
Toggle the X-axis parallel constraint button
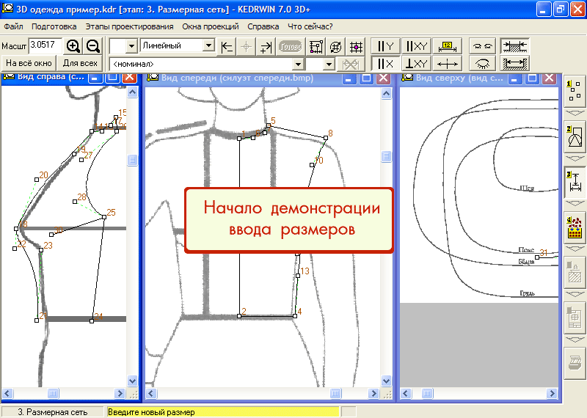point(386,64)
